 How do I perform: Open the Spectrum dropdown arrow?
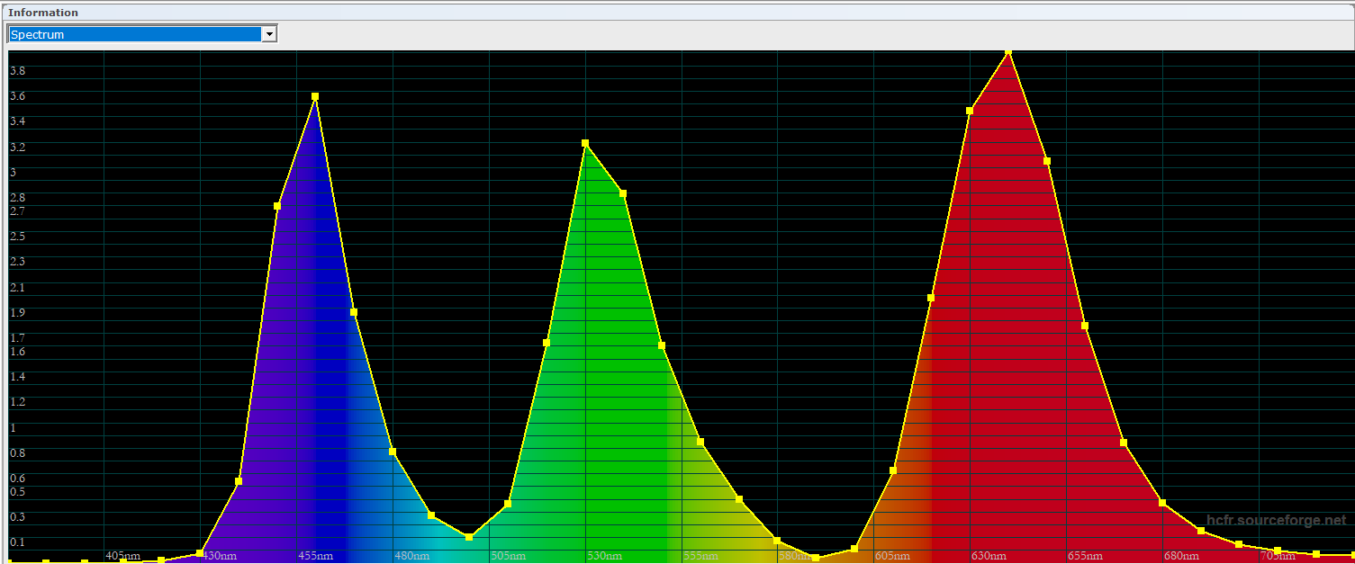268,34
